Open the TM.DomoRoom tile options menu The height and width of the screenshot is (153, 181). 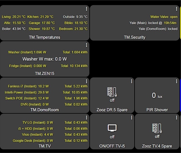pyautogui.click(x=86, y=81)
